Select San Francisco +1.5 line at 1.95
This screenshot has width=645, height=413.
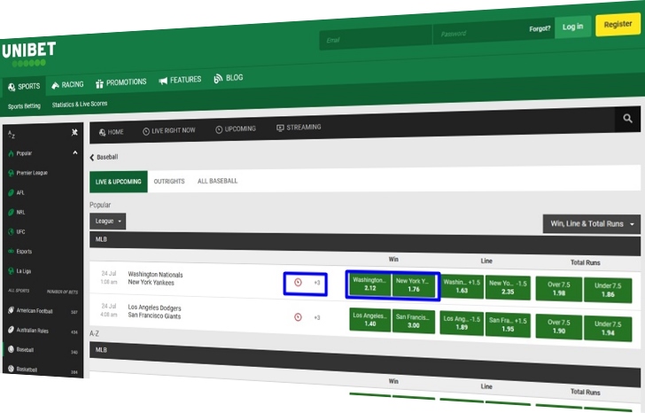coord(508,324)
